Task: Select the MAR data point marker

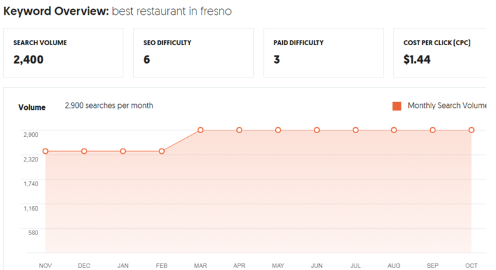Action: 201,130
